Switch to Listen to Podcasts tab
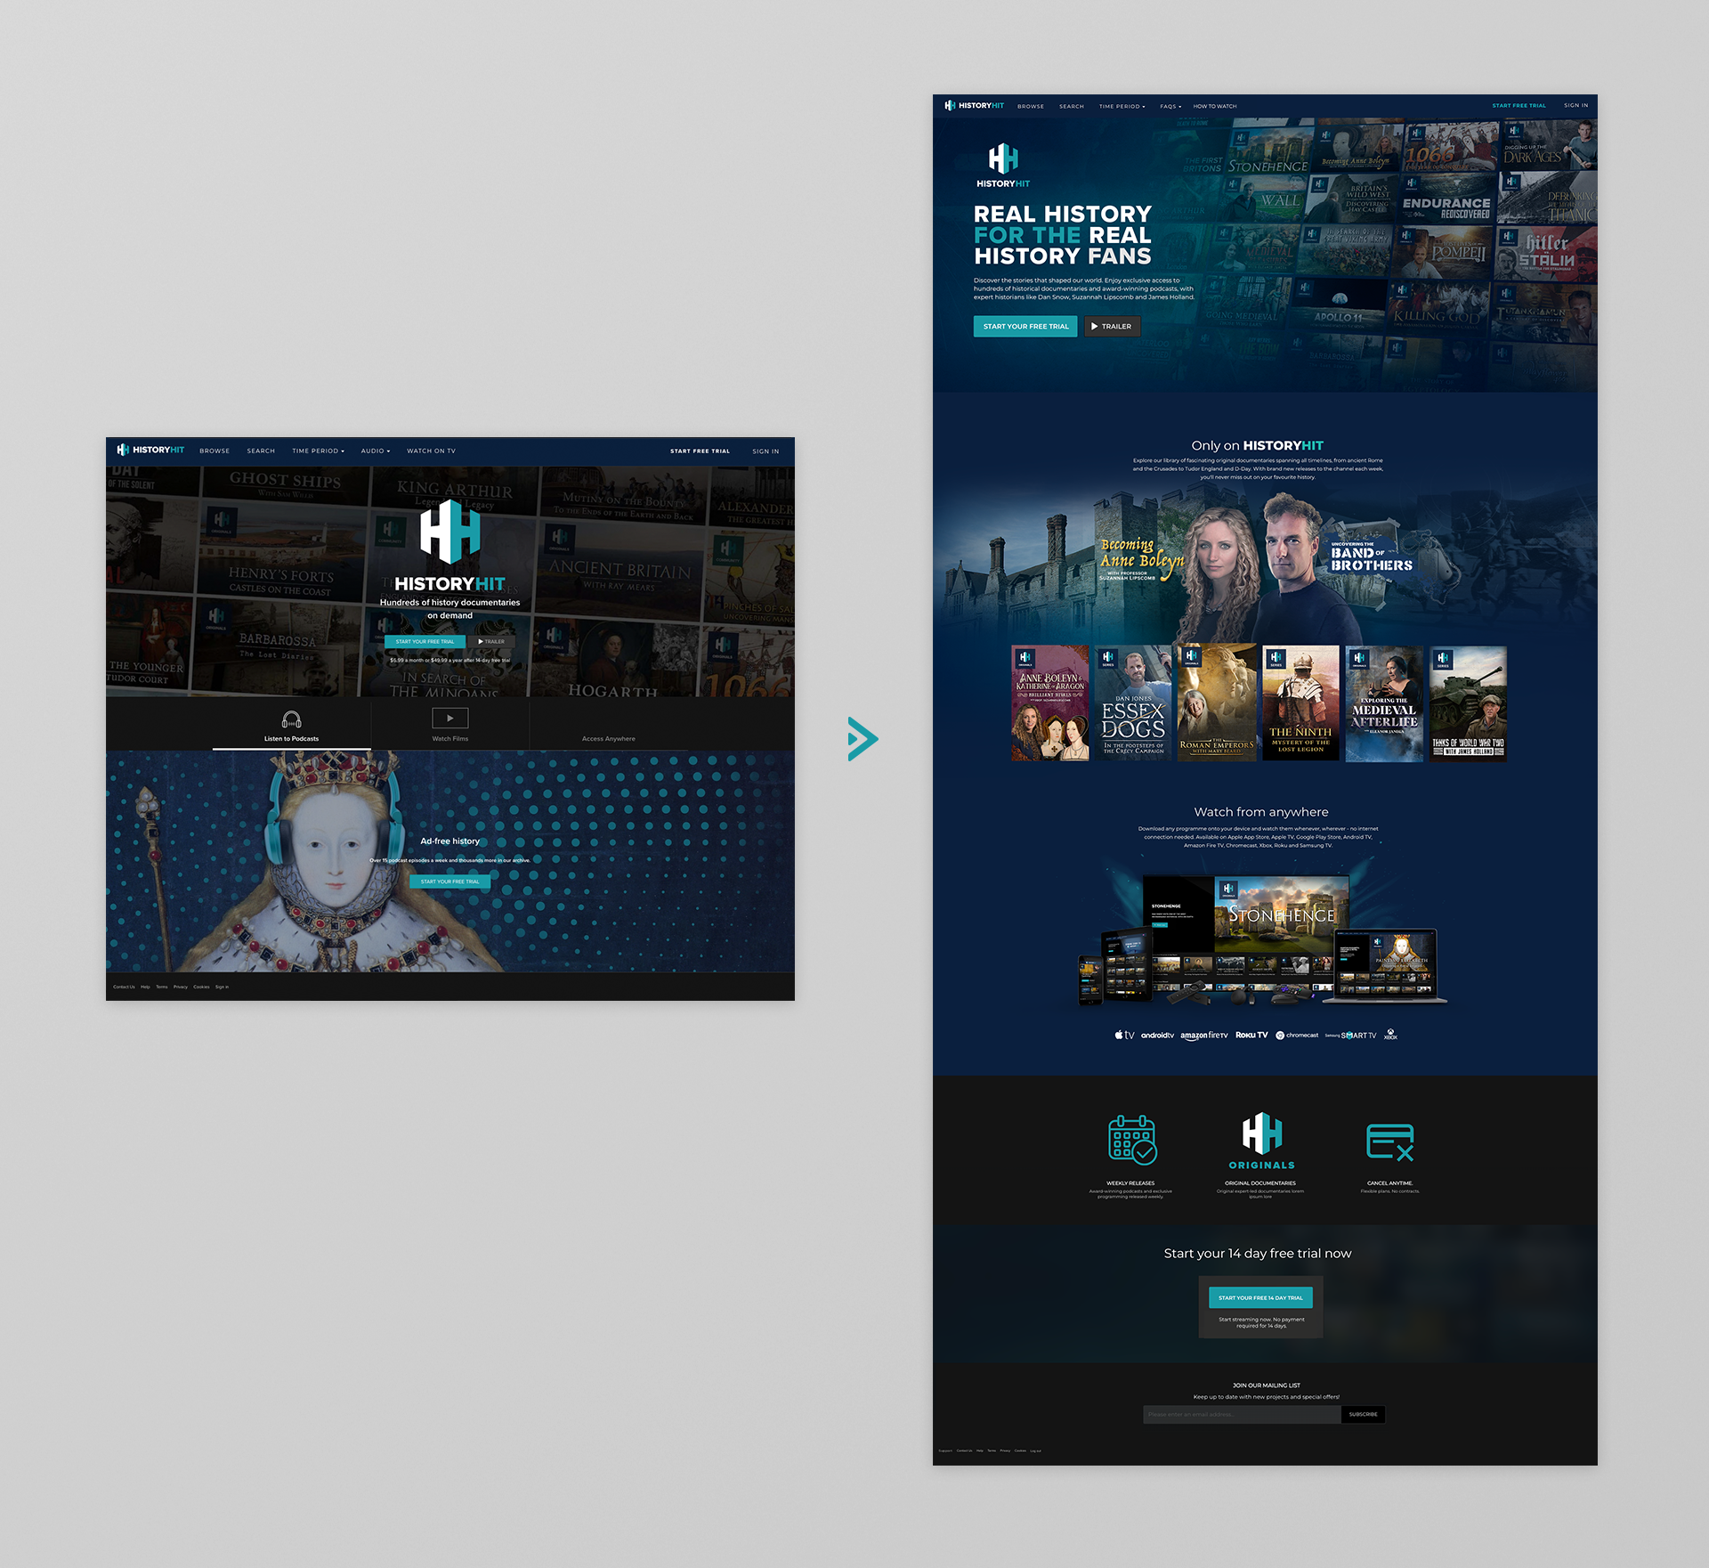The height and width of the screenshot is (1568, 1709). [x=291, y=725]
